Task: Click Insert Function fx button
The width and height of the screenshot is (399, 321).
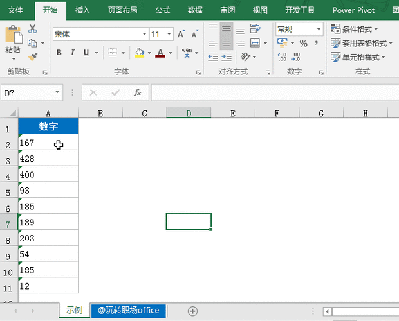Action: (x=138, y=92)
